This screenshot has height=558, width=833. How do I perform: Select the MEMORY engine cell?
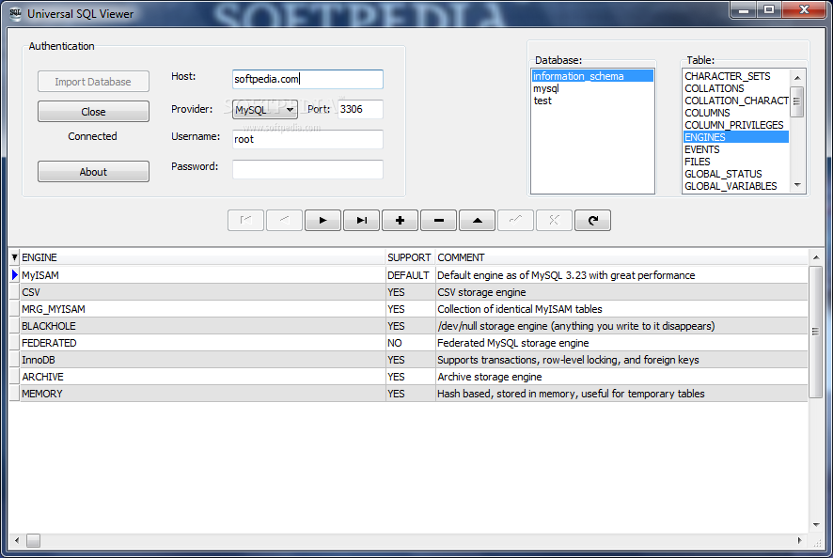(x=202, y=394)
